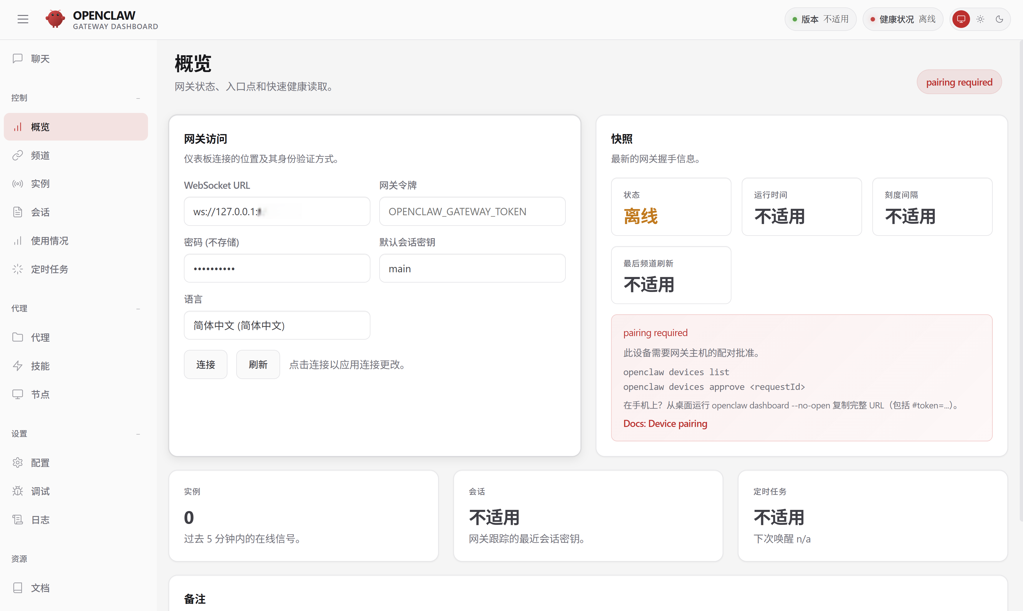
Task: Click the hamburger menu icon
Action: (x=23, y=19)
